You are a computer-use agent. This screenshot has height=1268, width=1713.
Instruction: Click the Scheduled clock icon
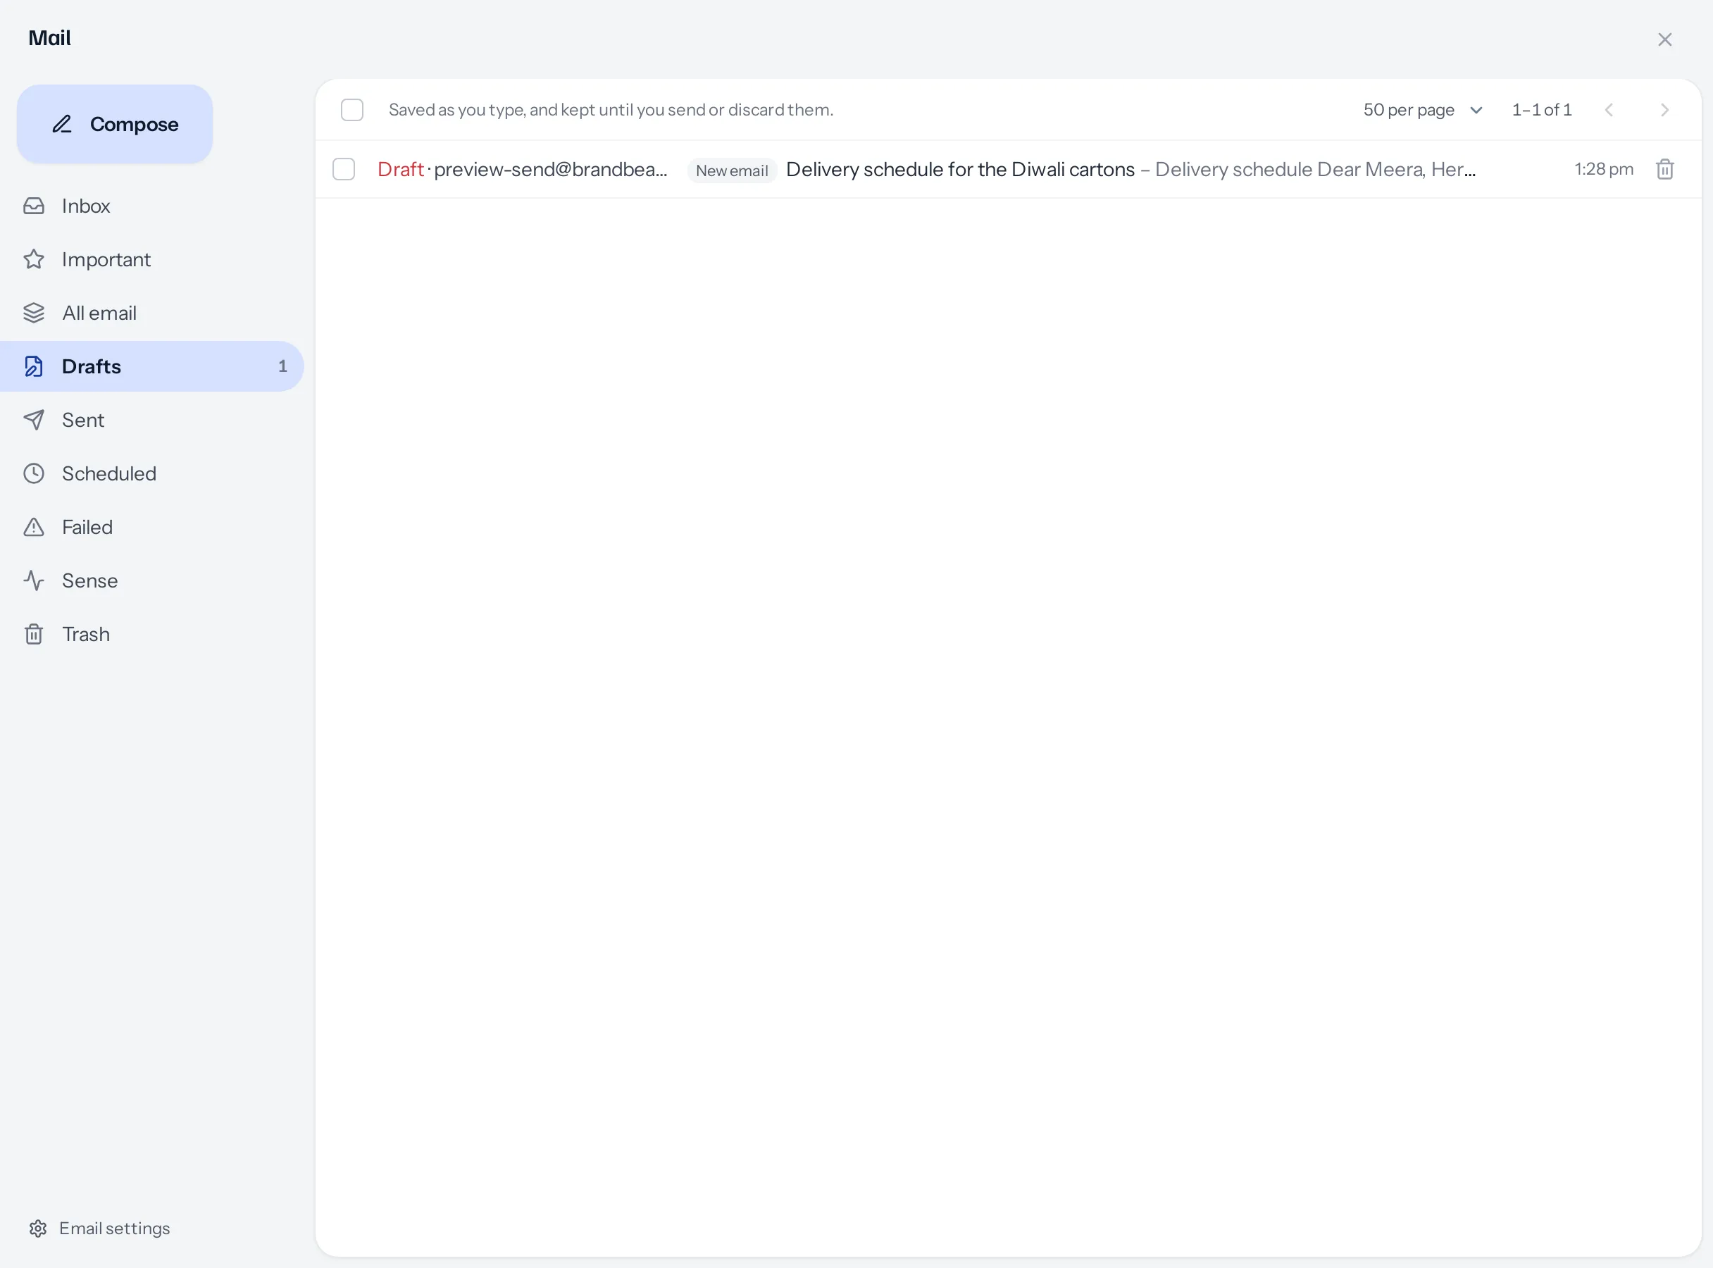pos(34,473)
